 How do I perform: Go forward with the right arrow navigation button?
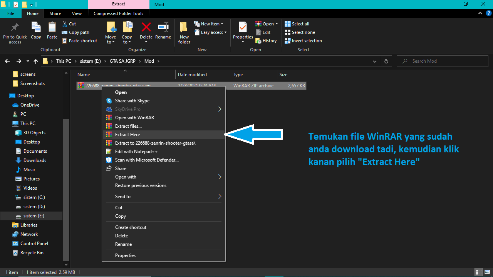click(x=18, y=61)
